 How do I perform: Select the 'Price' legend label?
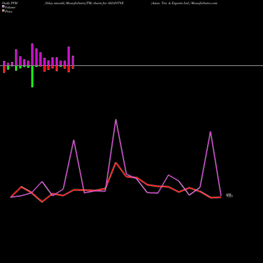click(8, 12)
